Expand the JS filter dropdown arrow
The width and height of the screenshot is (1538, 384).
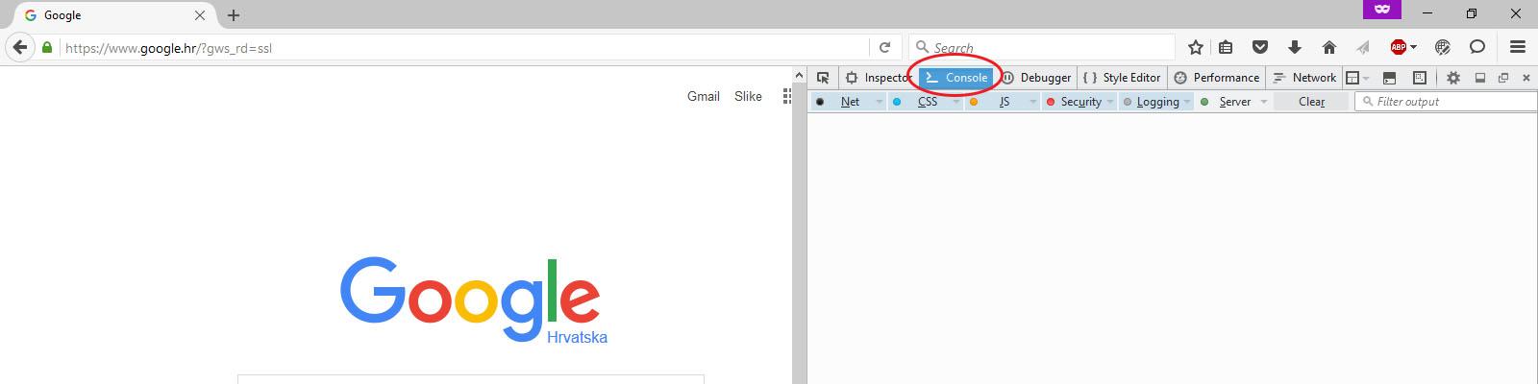tap(1033, 102)
